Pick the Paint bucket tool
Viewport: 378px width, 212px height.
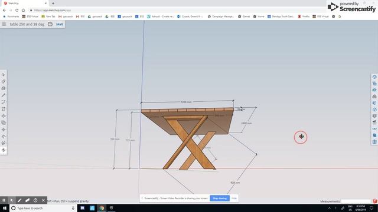4,88
